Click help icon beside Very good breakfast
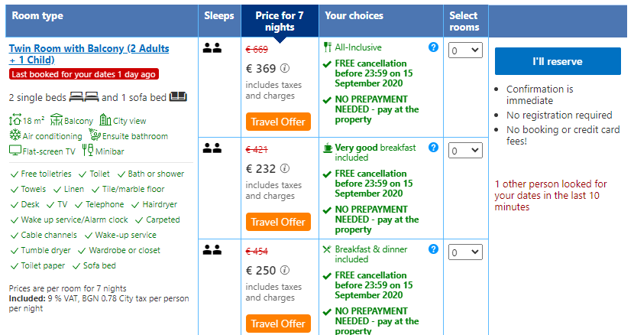634x335 pixels. click(x=434, y=148)
